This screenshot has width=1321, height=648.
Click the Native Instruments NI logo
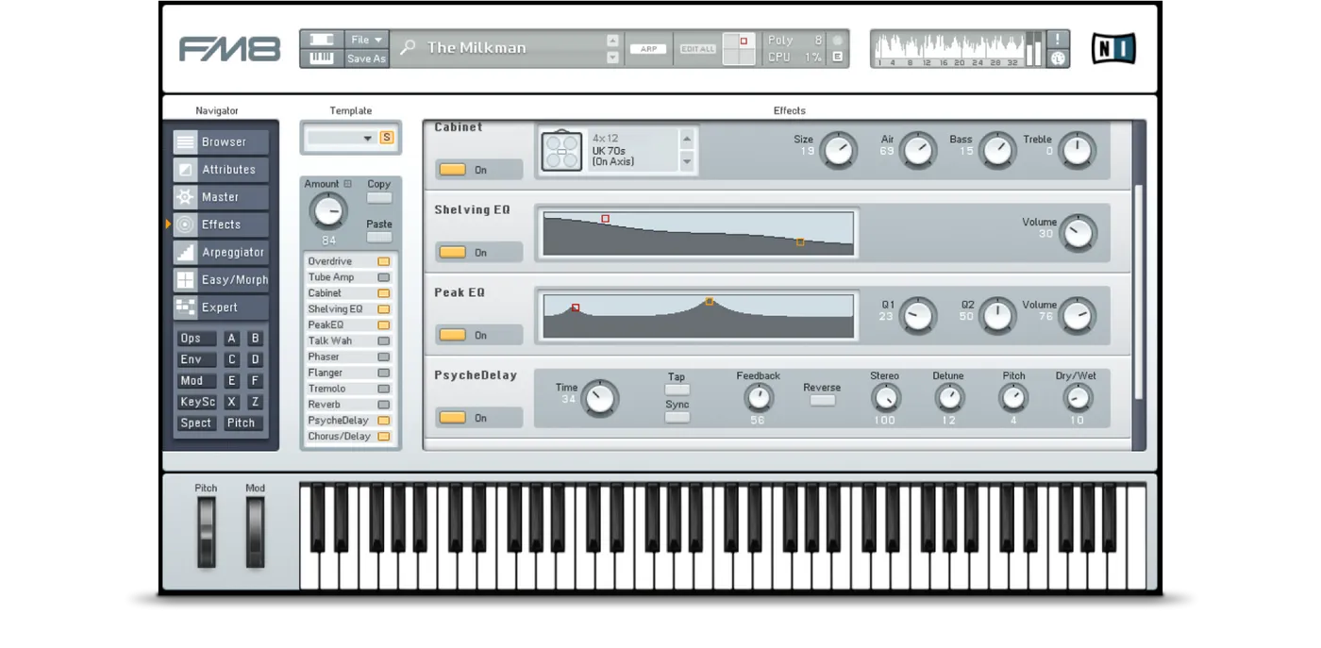(x=1112, y=48)
